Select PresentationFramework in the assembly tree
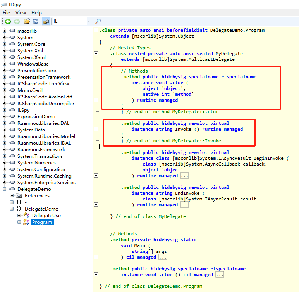 pyautogui.click(x=44, y=77)
